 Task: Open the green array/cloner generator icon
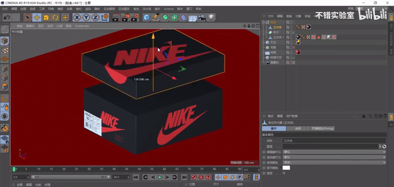tap(175, 18)
